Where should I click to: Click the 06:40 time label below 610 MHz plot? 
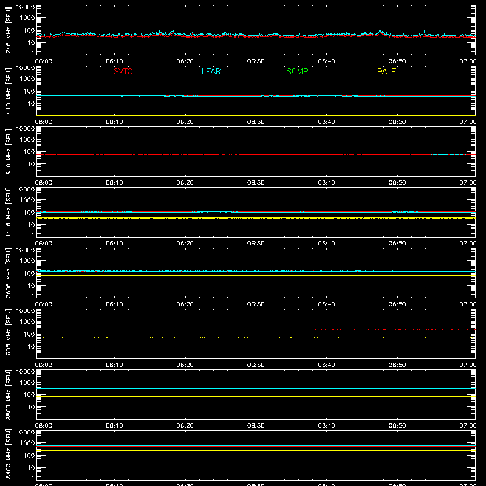click(x=326, y=183)
